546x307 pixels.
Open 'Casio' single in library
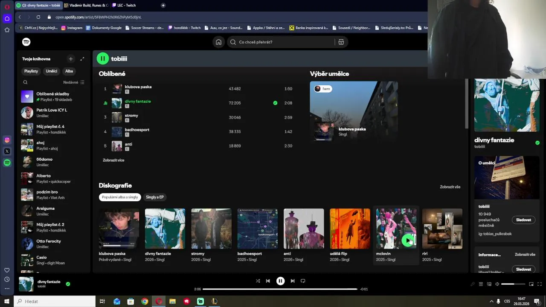54,260
